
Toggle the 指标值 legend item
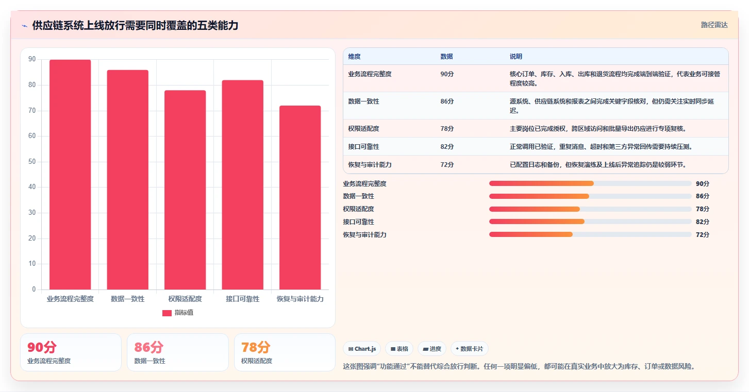click(178, 313)
